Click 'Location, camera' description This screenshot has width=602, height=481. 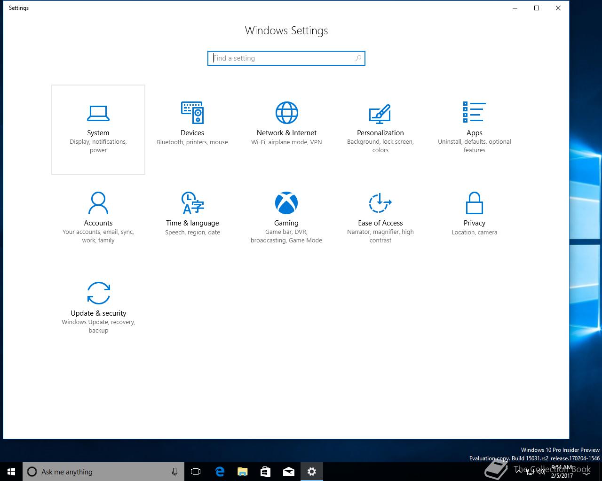pos(475,233)
